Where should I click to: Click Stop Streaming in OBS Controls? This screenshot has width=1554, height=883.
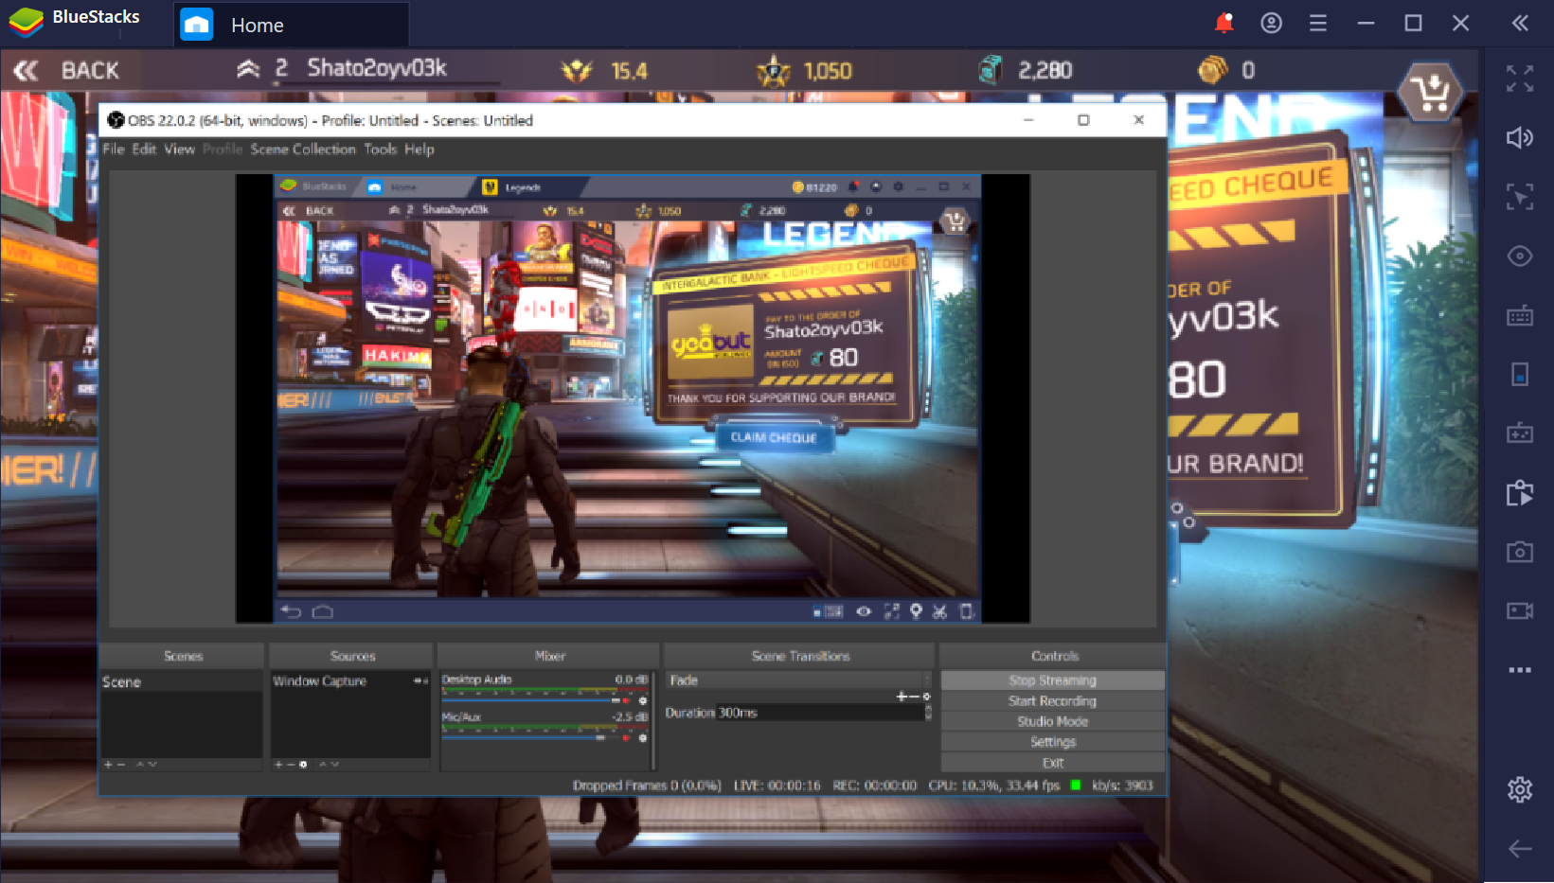click(1052, 680)
